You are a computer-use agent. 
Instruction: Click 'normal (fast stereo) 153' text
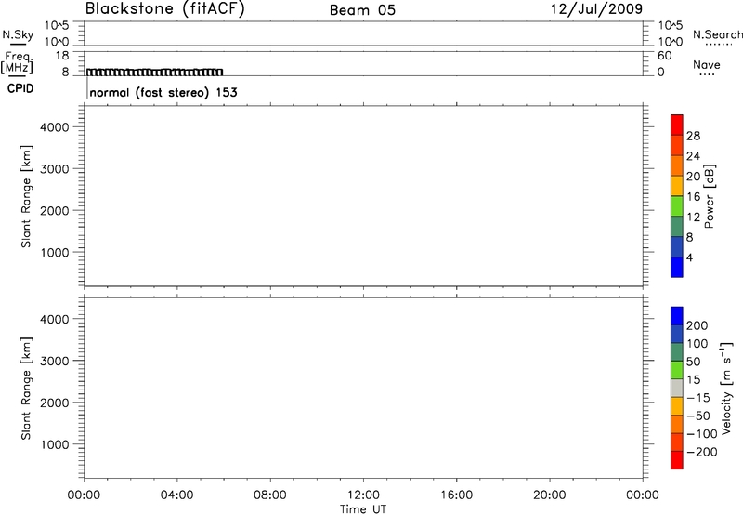[163, 92]
